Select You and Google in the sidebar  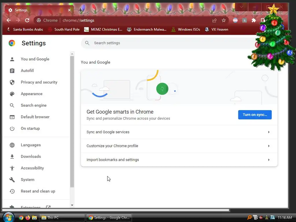35,59
